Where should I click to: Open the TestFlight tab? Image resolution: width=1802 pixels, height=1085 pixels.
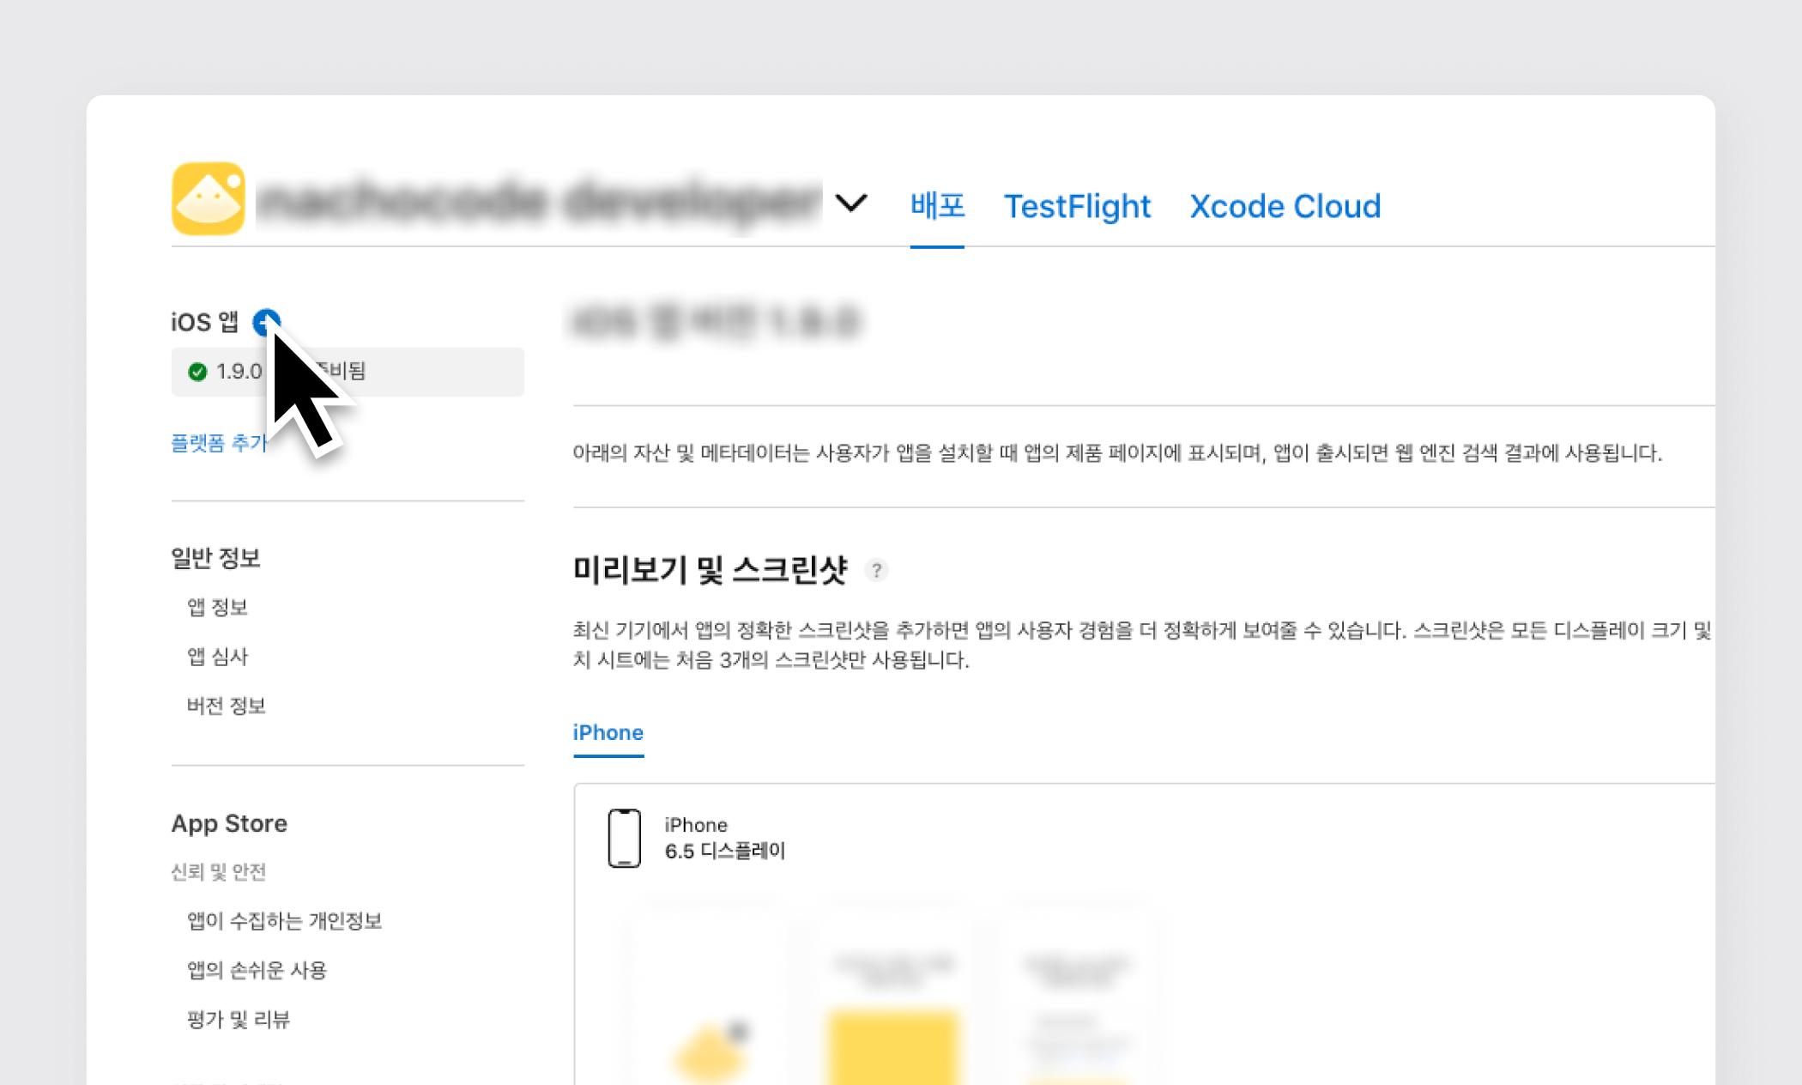1077,206
